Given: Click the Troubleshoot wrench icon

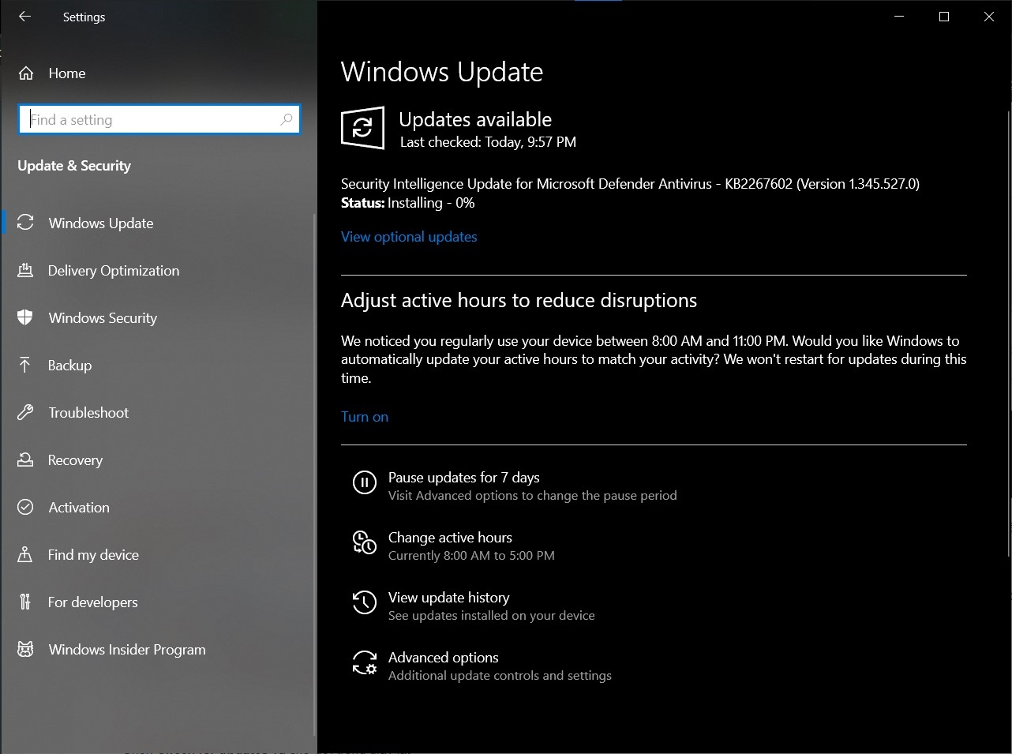Looking at the screenshot, I should click(x=25, y=412).
